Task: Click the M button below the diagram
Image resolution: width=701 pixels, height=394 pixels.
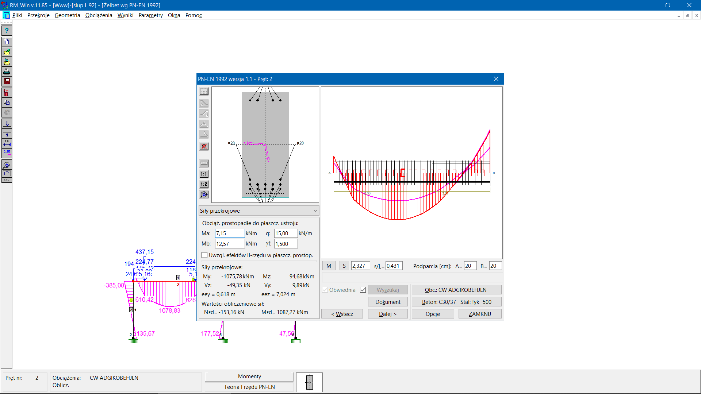Action: tap(329, 266)
